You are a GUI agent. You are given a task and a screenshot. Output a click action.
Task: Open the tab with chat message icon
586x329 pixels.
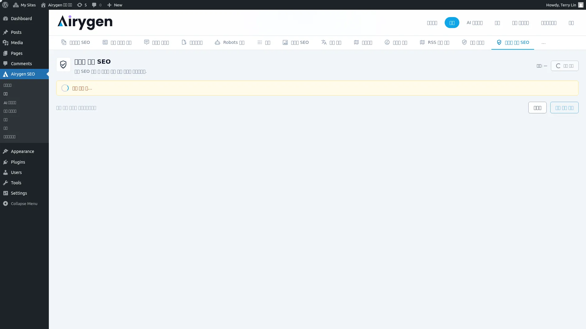pos(157,42)
